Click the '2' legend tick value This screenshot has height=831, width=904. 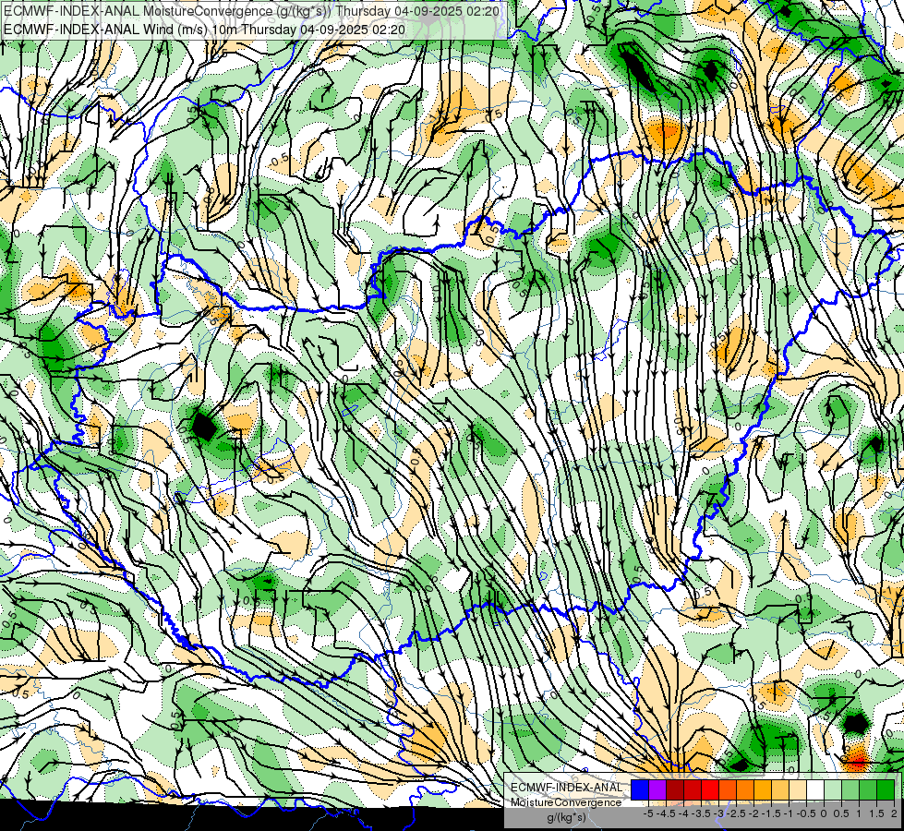pos(894,813)
